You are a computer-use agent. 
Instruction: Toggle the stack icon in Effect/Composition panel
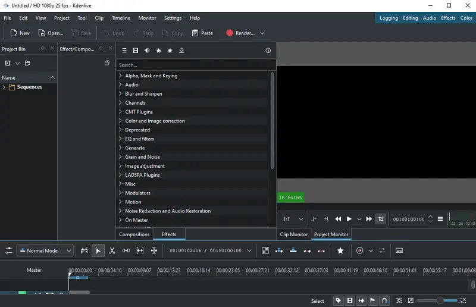click(107, 63)
